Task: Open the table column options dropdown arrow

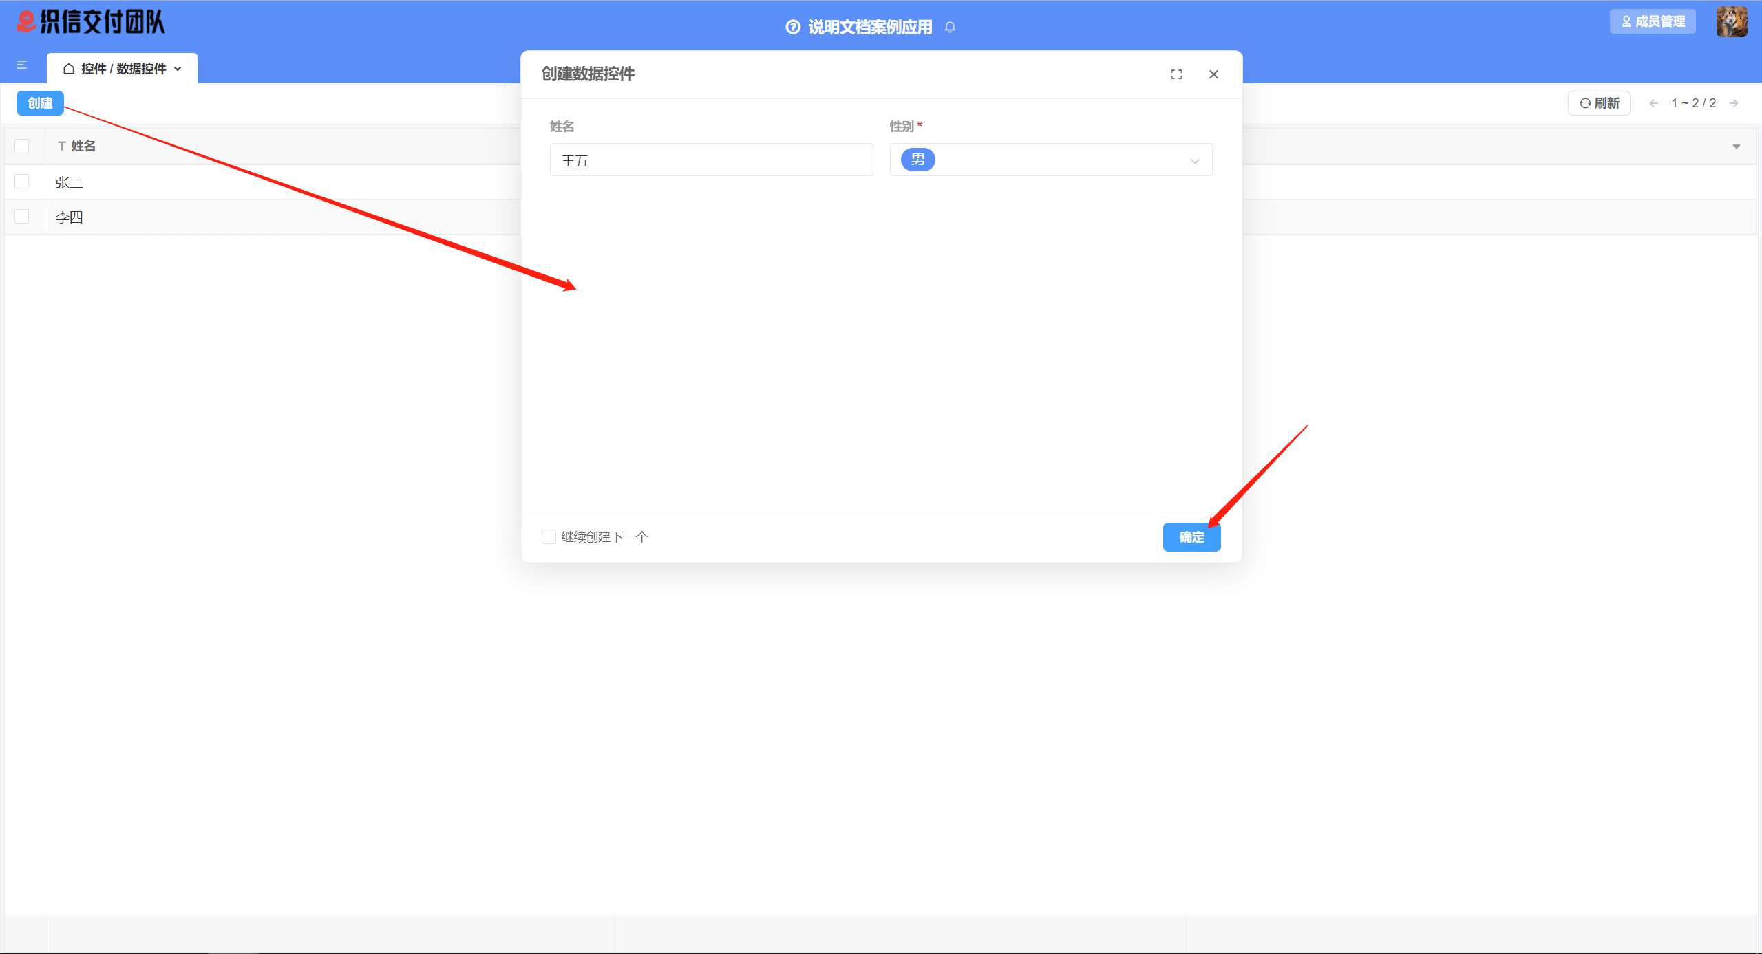Action: tap(1736, 146)
